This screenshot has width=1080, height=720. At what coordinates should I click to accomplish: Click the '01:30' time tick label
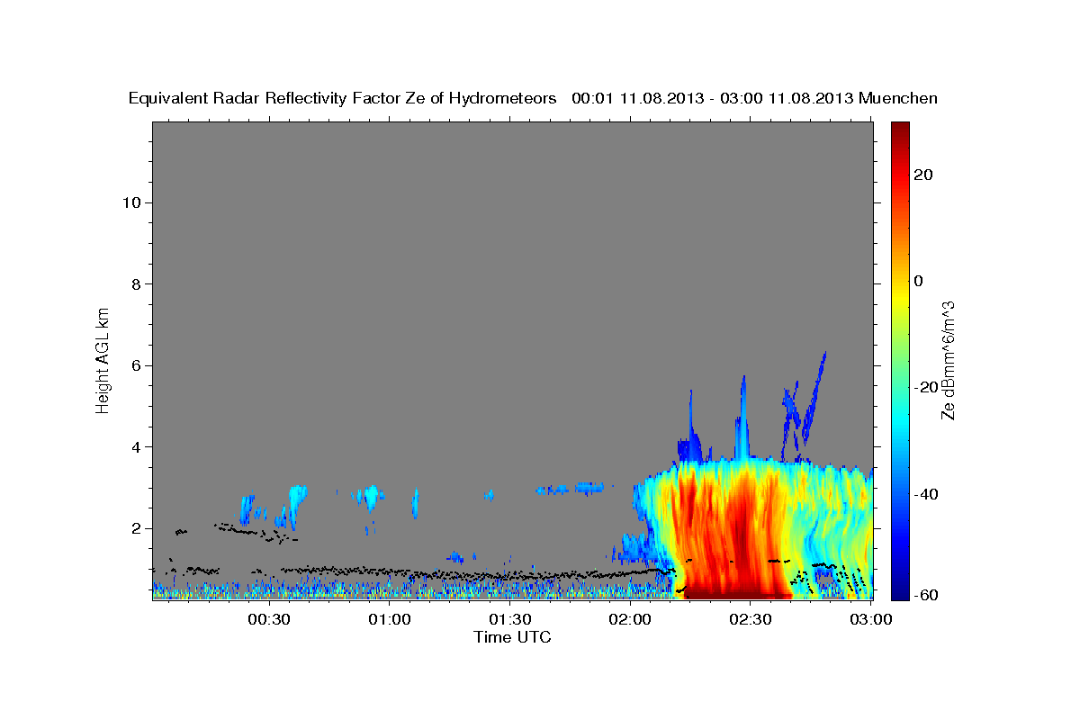point(509,619)
